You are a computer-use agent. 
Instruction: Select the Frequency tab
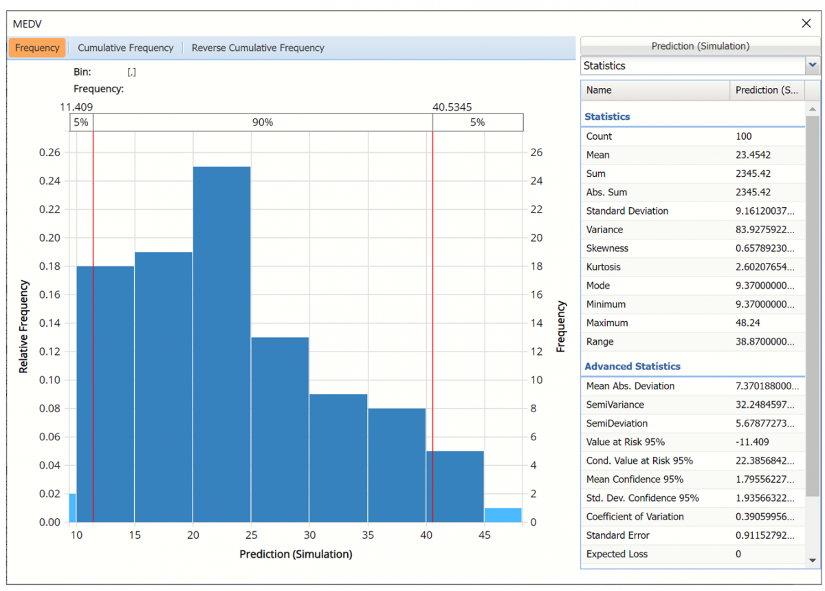[37, 47]
